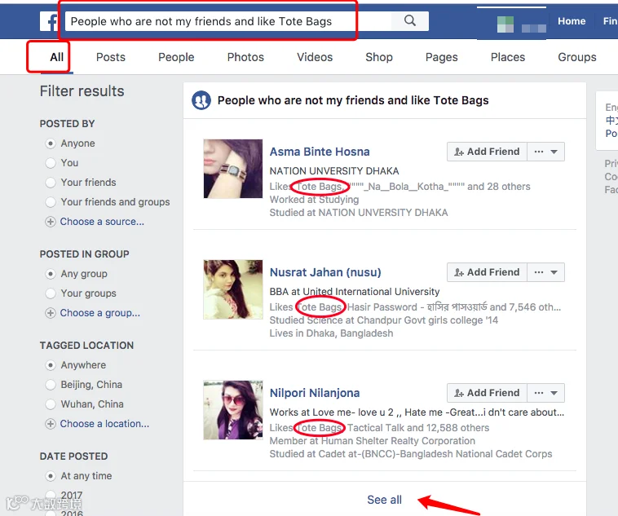The image size is (618, 516).
Task: Click plus icon next to Choose a location
Action: [50, 424]
